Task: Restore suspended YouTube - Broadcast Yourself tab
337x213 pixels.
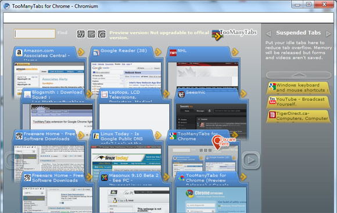Action: point(299,102)
